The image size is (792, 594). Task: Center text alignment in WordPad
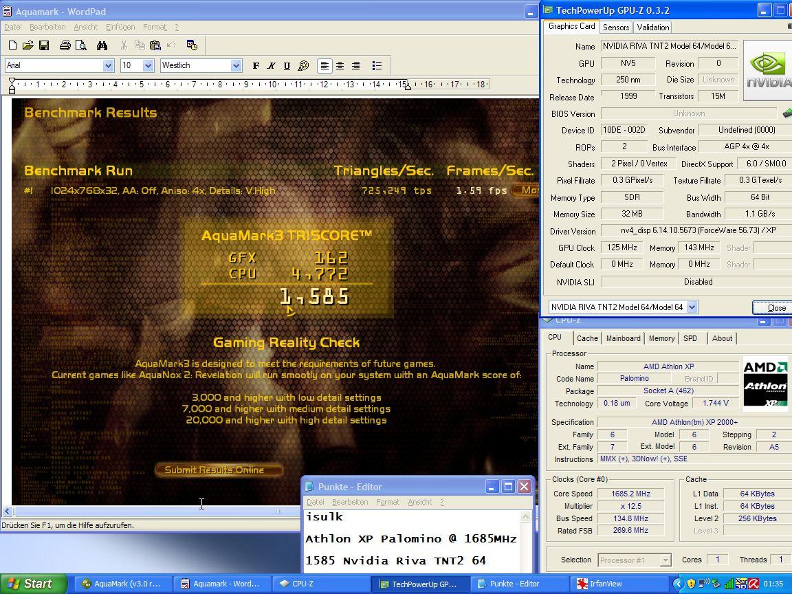[340, 66]
